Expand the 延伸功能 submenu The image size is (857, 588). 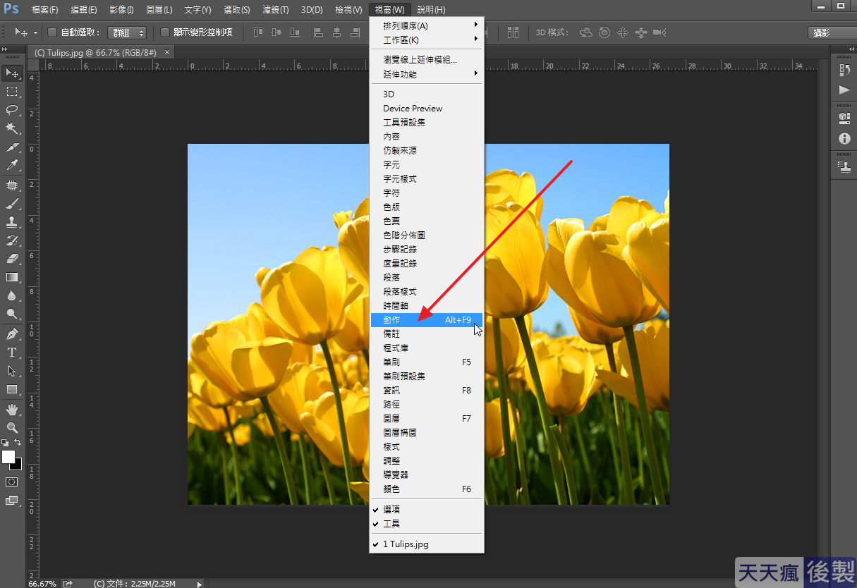pyautogui.click(x=427, y=74)
